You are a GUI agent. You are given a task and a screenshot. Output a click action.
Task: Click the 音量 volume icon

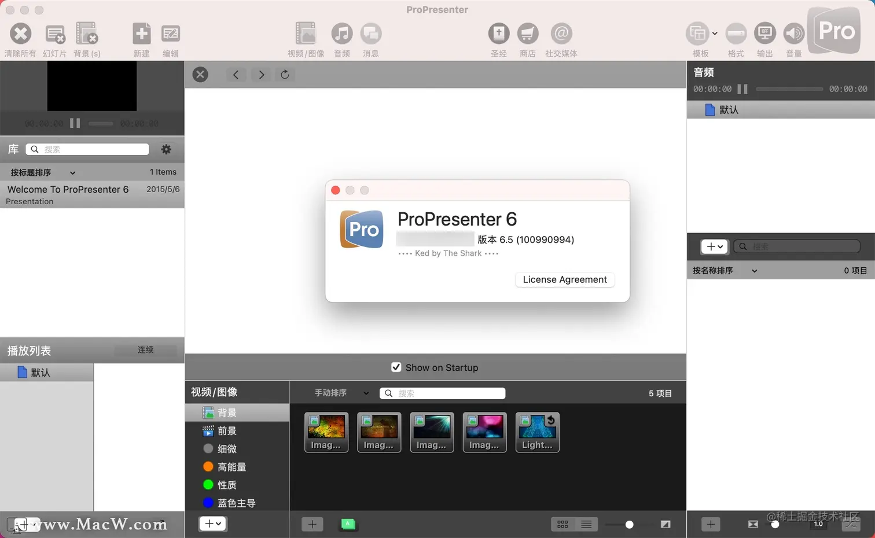point(794,34)
